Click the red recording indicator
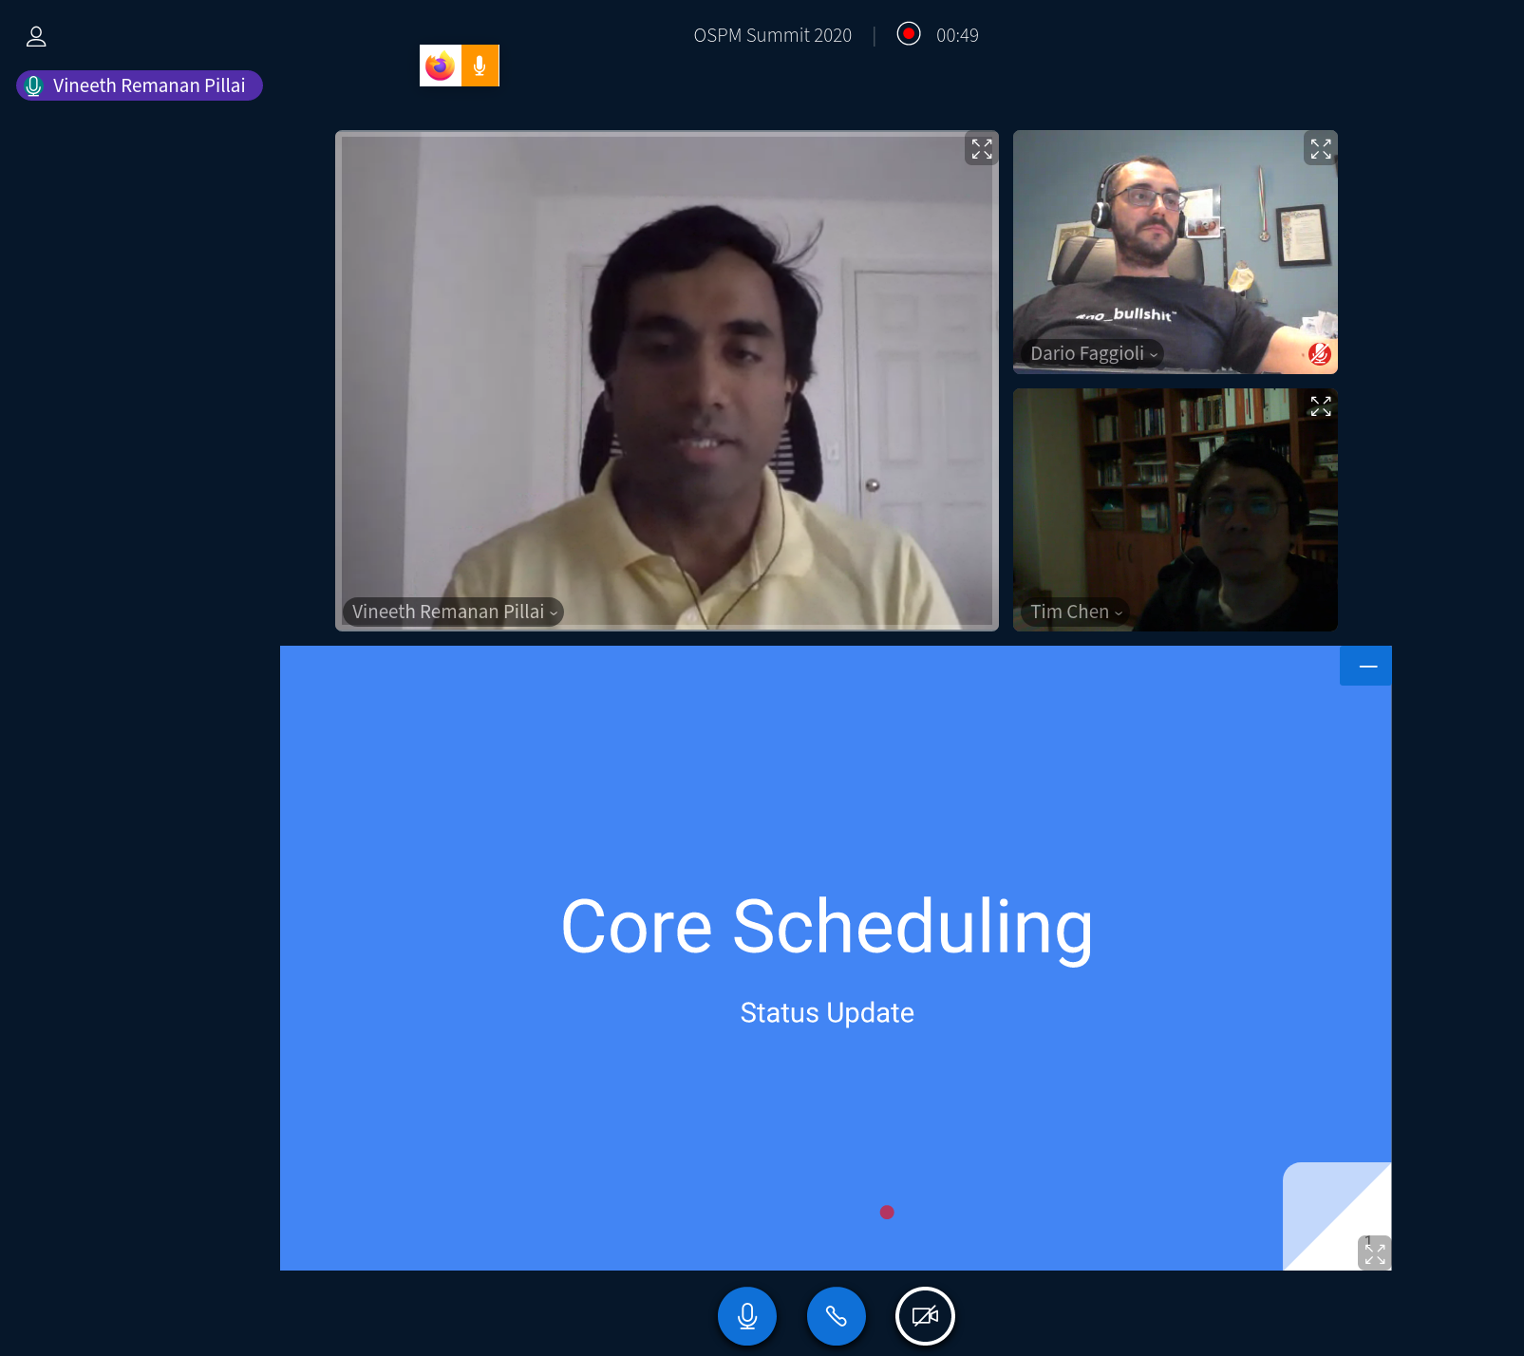Image resolution: width=1524 pixels, height=1356 pixels. click(909, 34)
